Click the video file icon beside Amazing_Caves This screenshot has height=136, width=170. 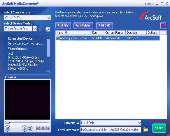57,38
